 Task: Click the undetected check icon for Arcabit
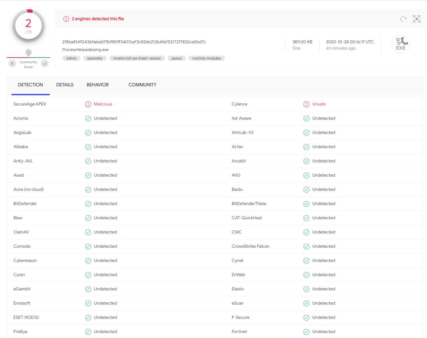point(306,161)
